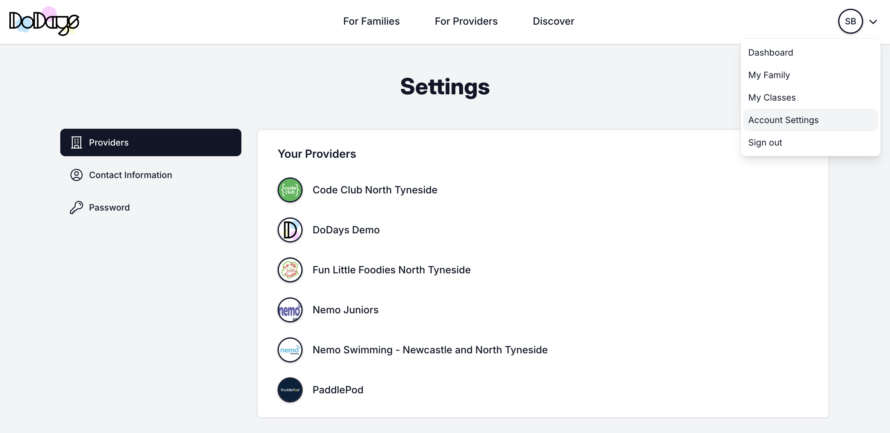Switch to the Discover section
Image resolution: width=890 pixels, height=433 pixels.
click(553, 21)
